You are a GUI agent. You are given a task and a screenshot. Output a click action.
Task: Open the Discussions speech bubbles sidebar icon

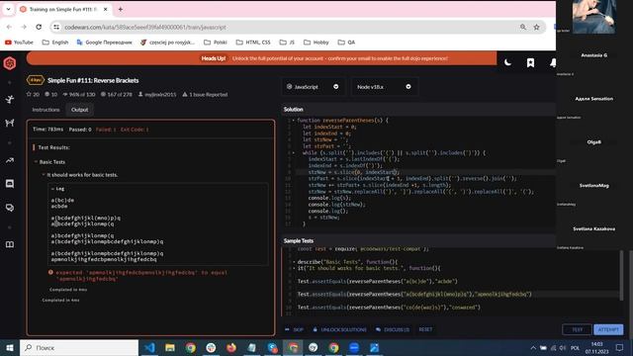10,208
